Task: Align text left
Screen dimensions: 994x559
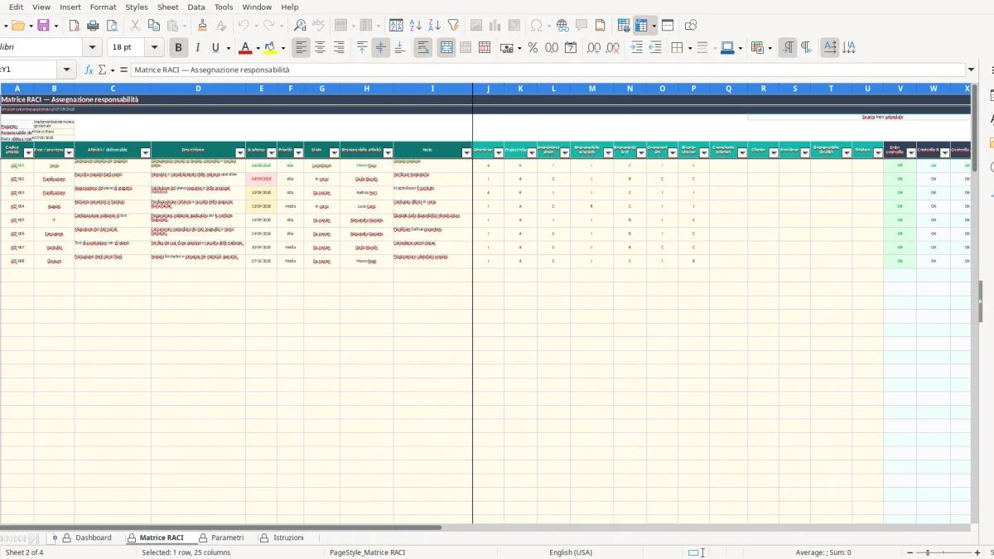Action: click(x=301, y=48)
